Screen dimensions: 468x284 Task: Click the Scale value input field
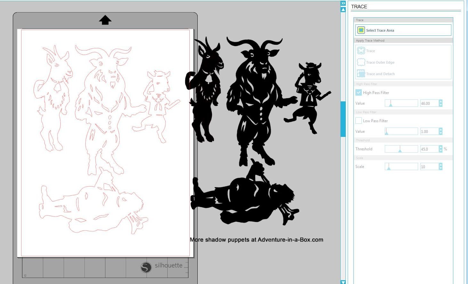pos(429,167)
